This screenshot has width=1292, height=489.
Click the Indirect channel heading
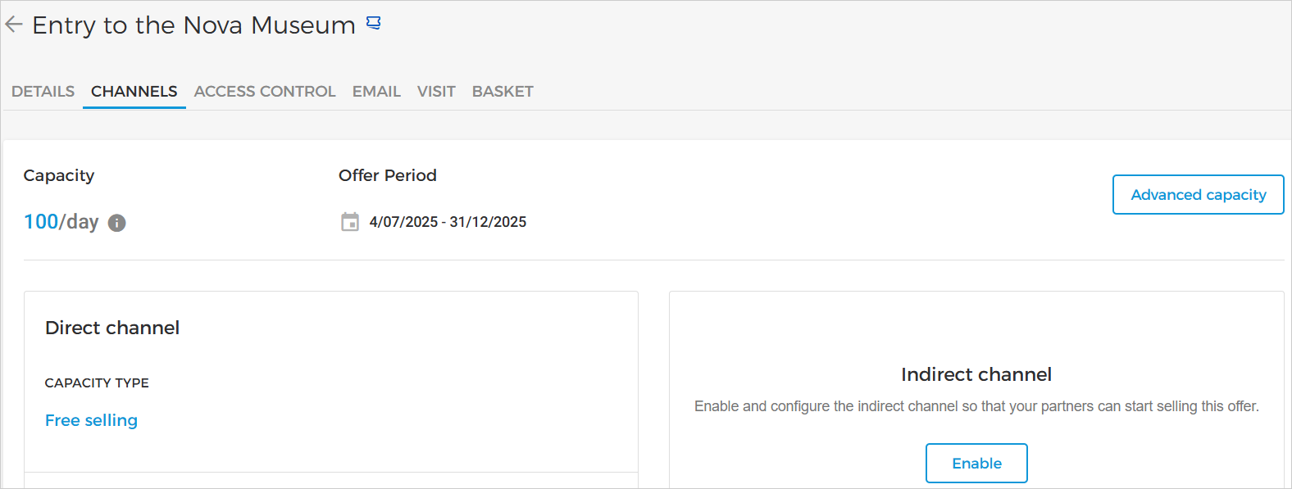click(x=976, y=374)
